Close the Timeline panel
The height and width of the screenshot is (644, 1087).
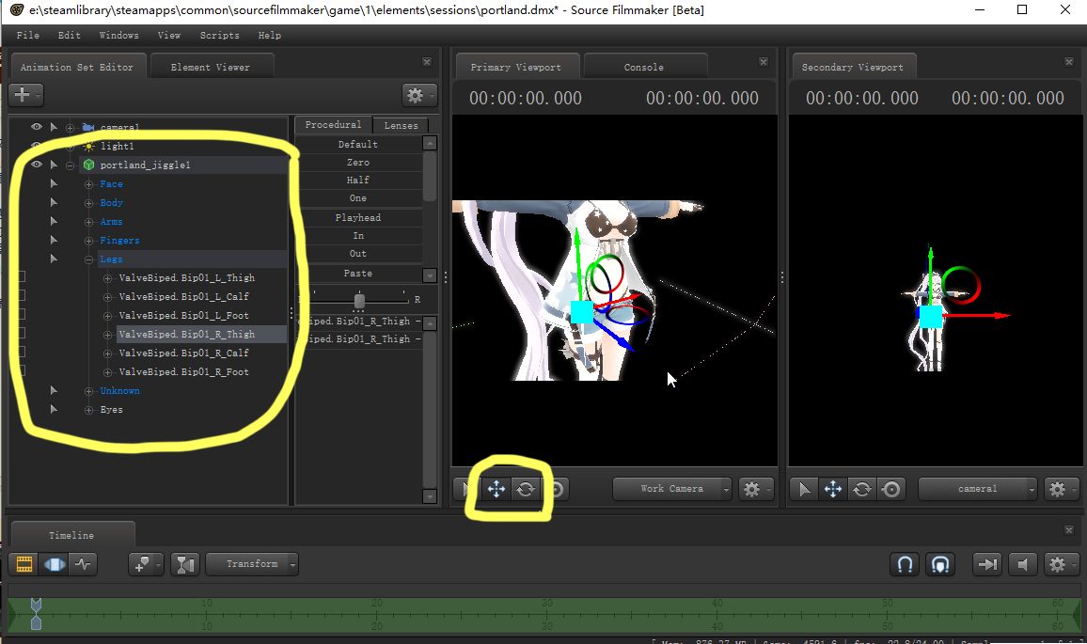pos(1068,529)
